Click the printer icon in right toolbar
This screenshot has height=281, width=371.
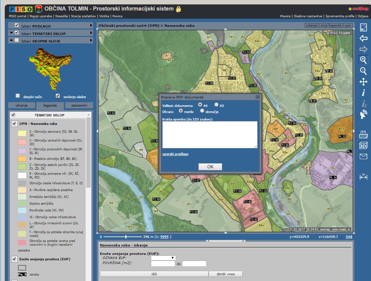[x=363, y=135]
